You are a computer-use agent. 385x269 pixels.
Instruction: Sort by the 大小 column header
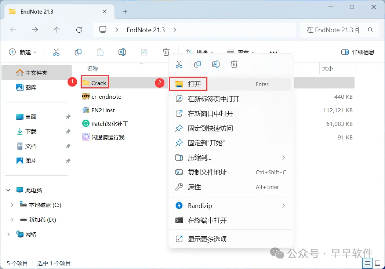(x=327, y=69)
